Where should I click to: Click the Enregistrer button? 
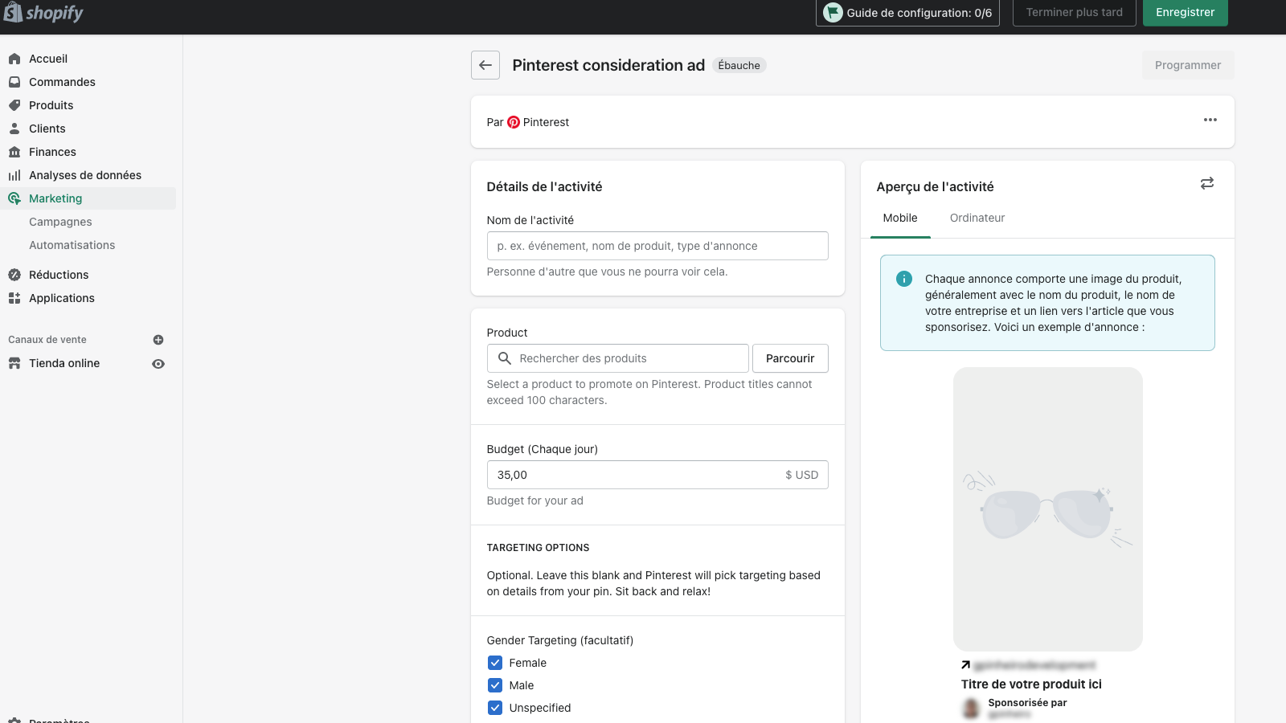pos(1186,12)
